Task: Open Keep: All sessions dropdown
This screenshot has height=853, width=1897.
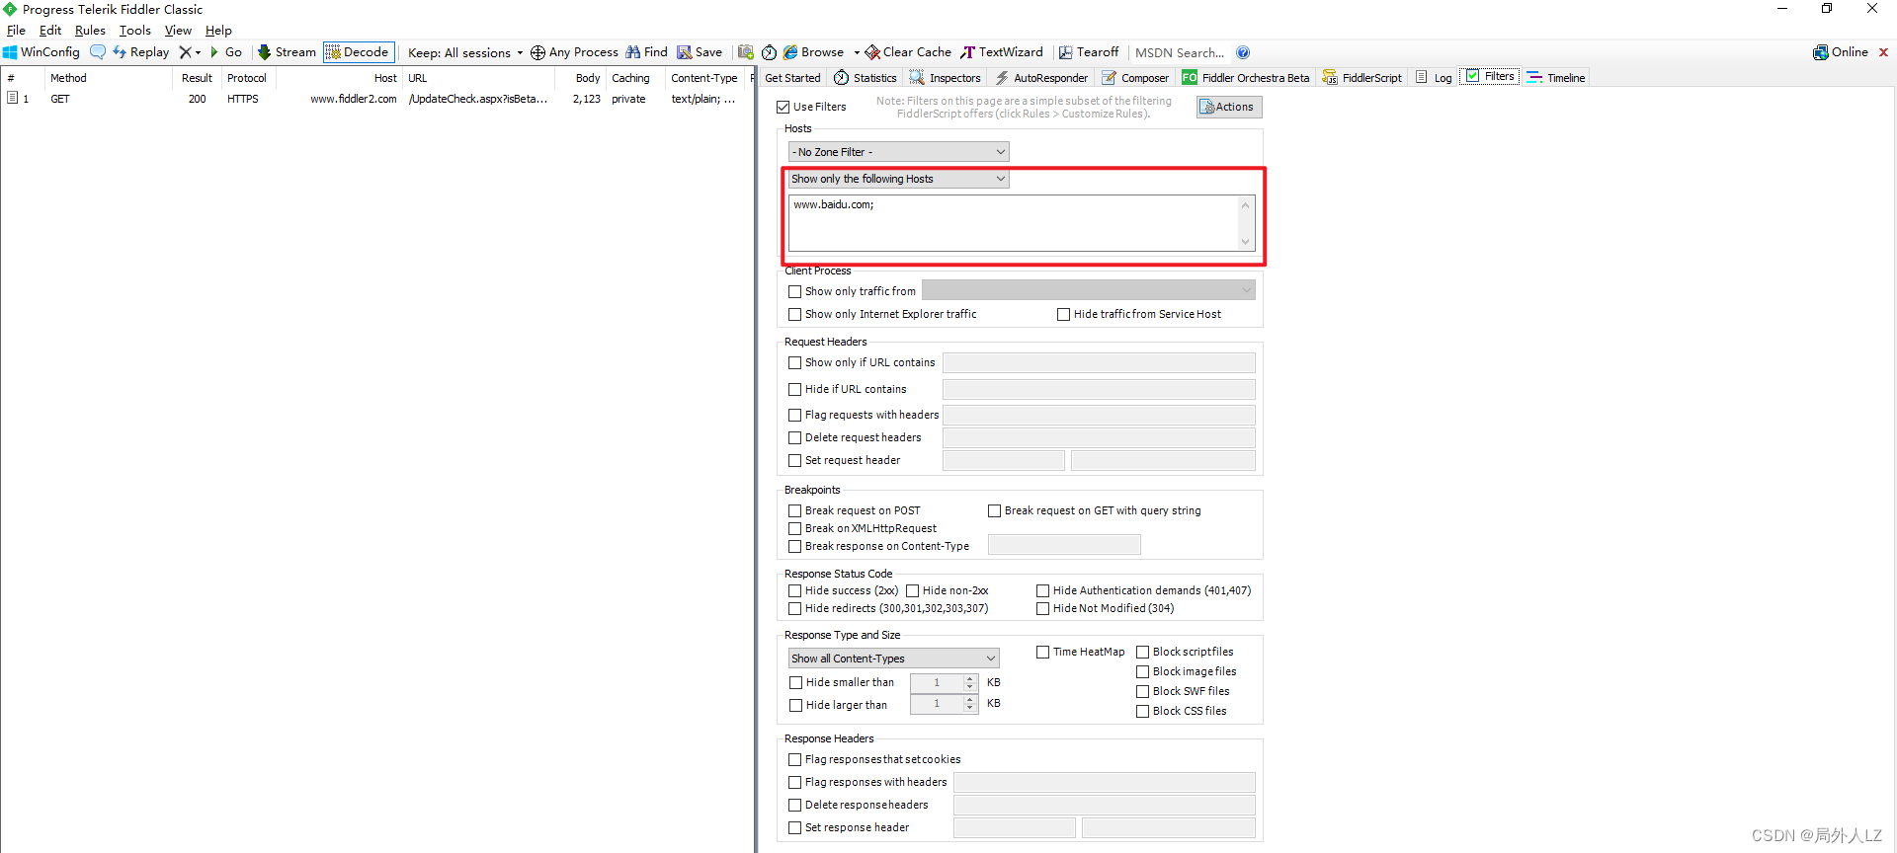Action: pyautogui.click(x=465, y=52)
